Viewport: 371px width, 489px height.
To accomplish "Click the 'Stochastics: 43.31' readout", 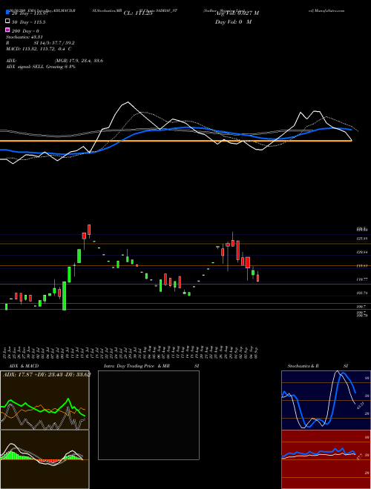I will 24,37.
